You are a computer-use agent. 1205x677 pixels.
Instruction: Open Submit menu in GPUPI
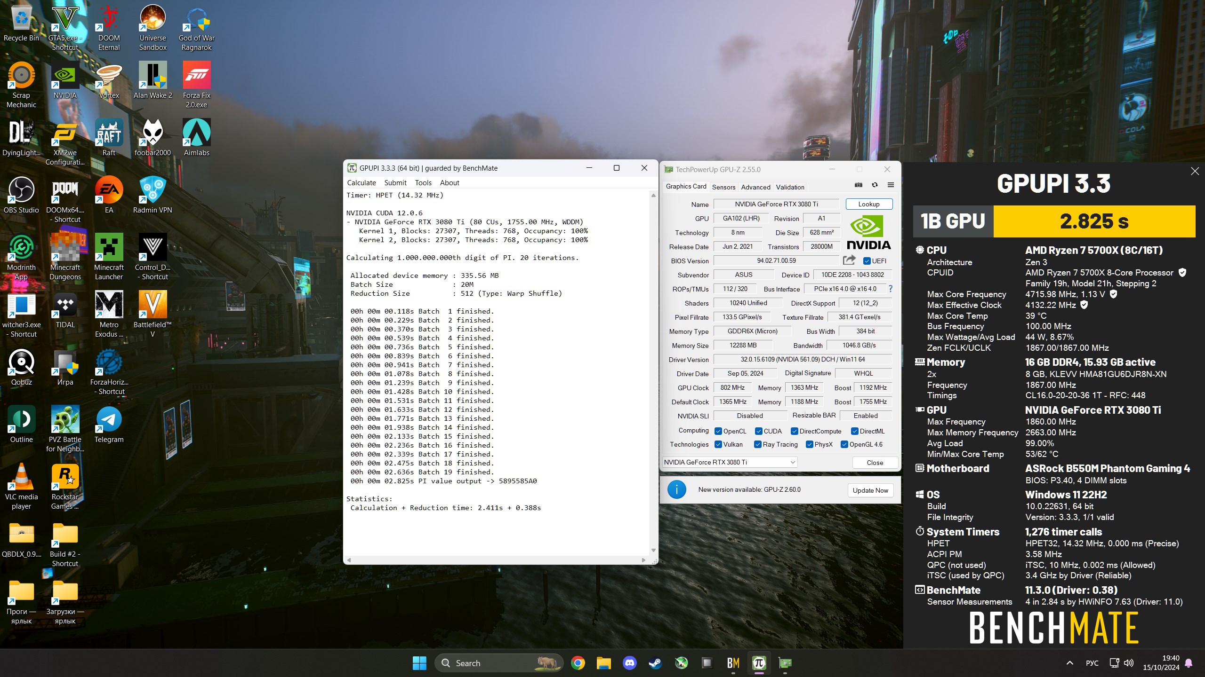click(395, 183)
